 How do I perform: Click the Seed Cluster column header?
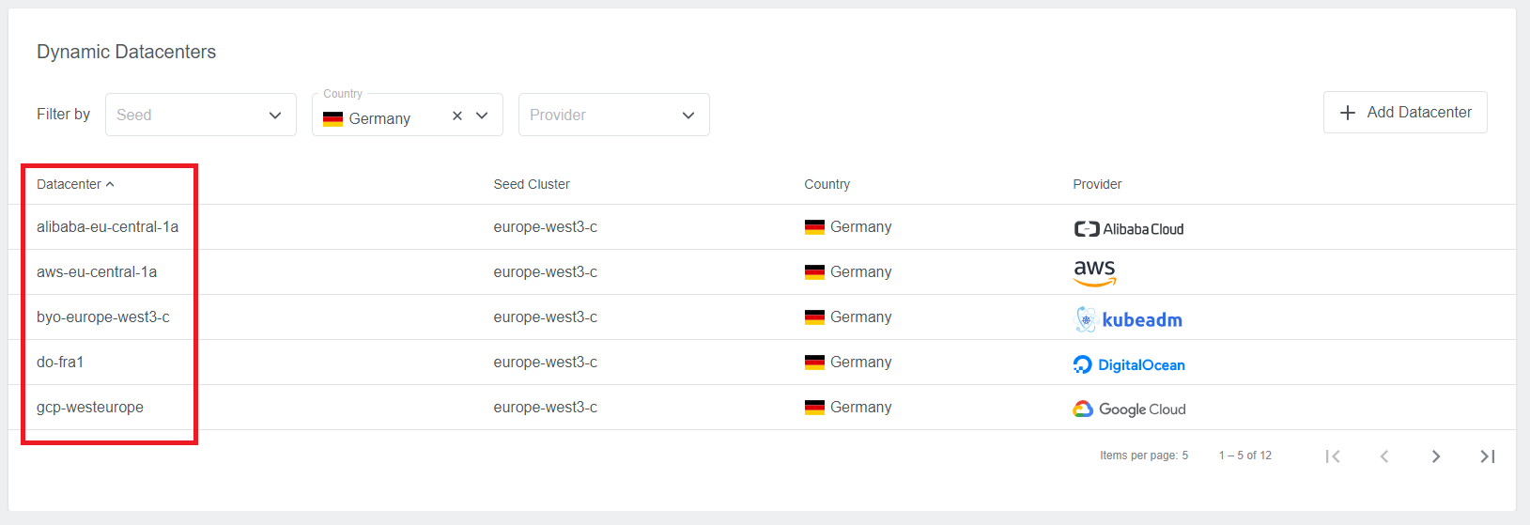532,184
